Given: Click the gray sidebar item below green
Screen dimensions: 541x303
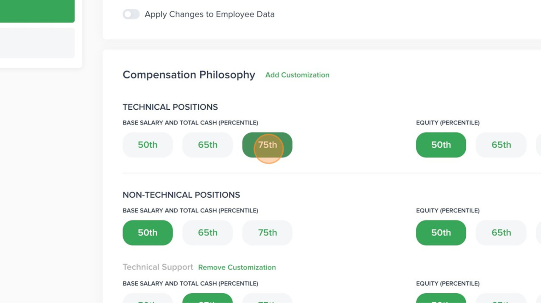Looking at the screenshot, I should pos(37,43).
